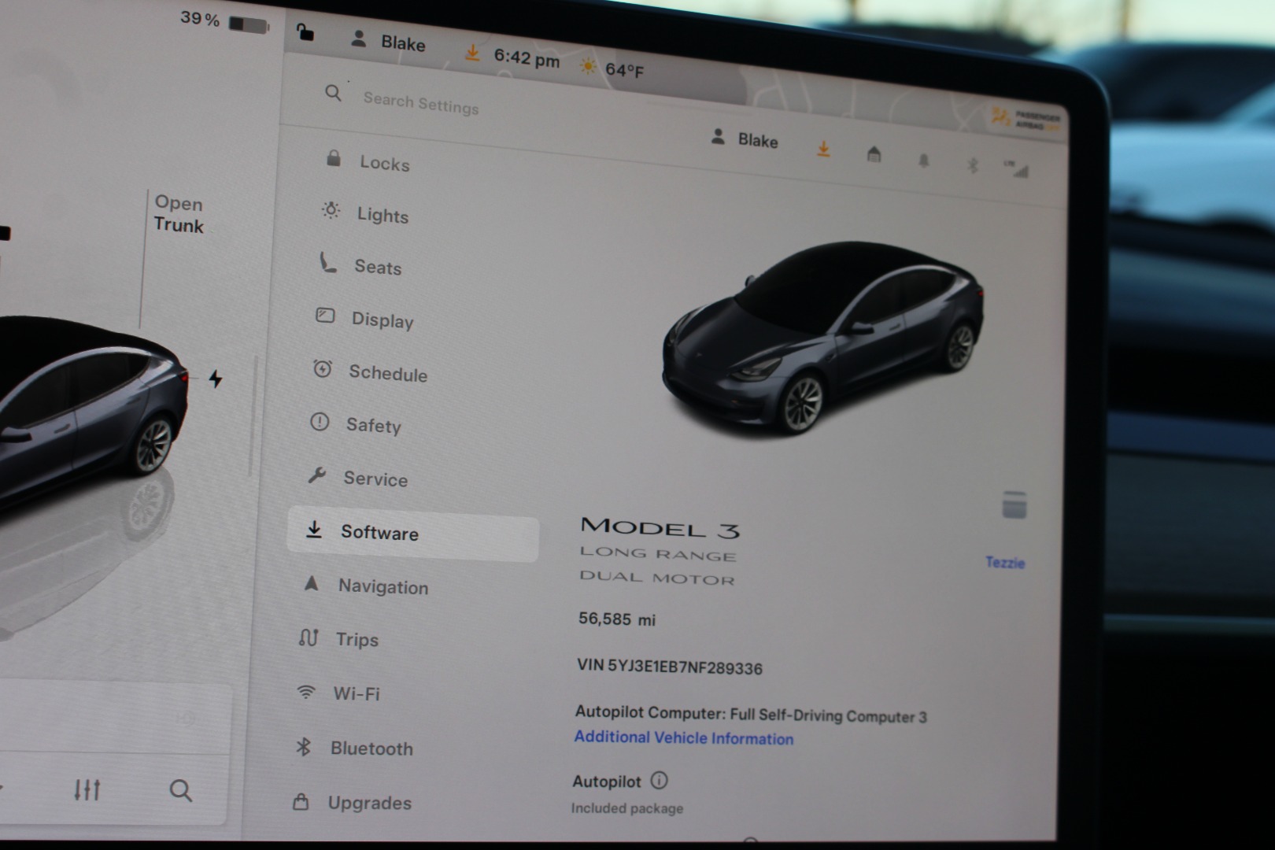1275x850 pixels.
Task: Open the software update download icon beside the clock
Action: [471, 53]
